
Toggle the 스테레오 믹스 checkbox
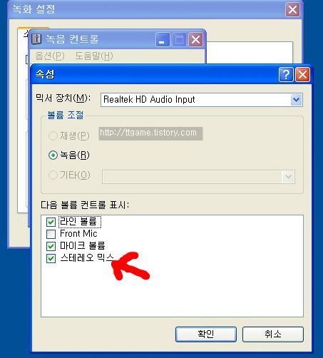click(x=51, y=258)
